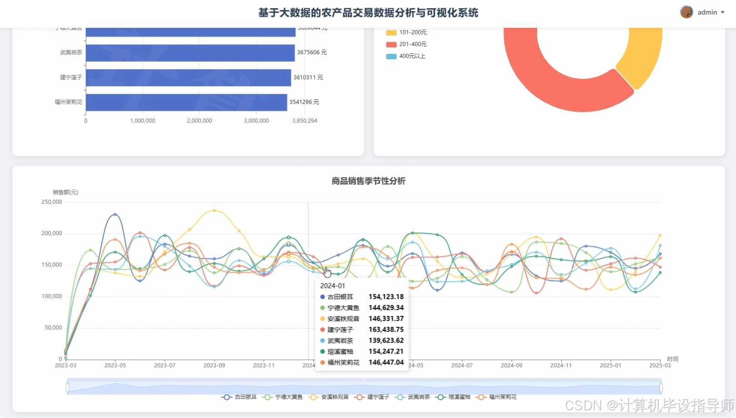Click the 2025-01 x-axis label
Viewport: 736px width, 418px height.
(610, 365)
